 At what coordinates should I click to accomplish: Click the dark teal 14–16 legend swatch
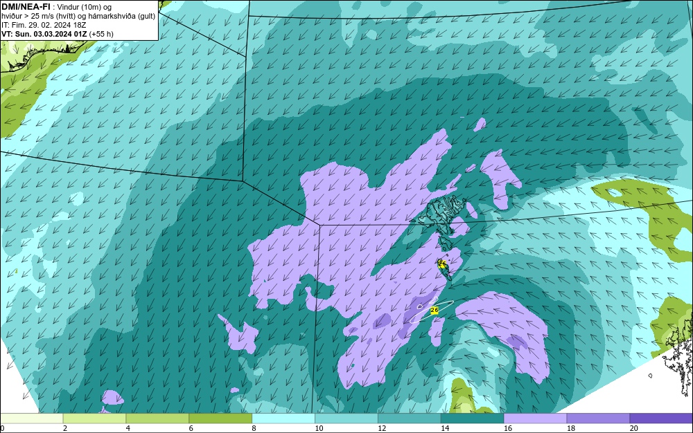[473, 418]
